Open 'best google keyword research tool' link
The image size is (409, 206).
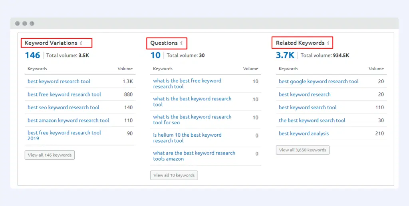pyautogui.click(x=318, y=81)
